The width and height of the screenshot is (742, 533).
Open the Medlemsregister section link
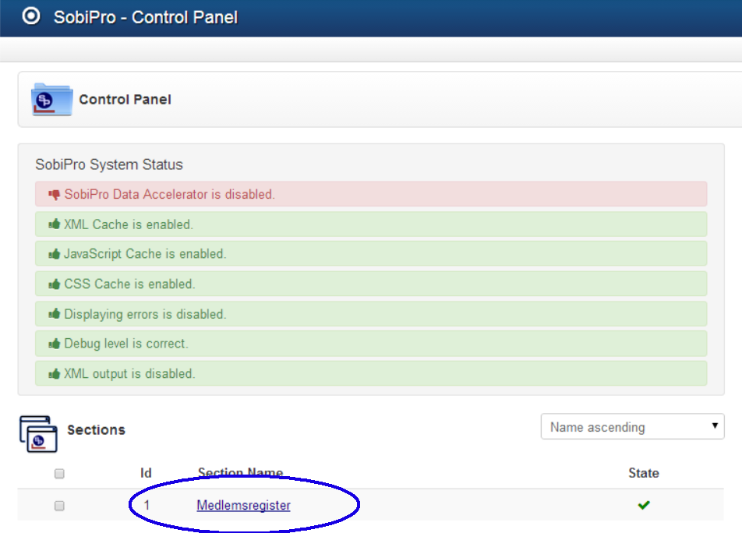point(243,505)
